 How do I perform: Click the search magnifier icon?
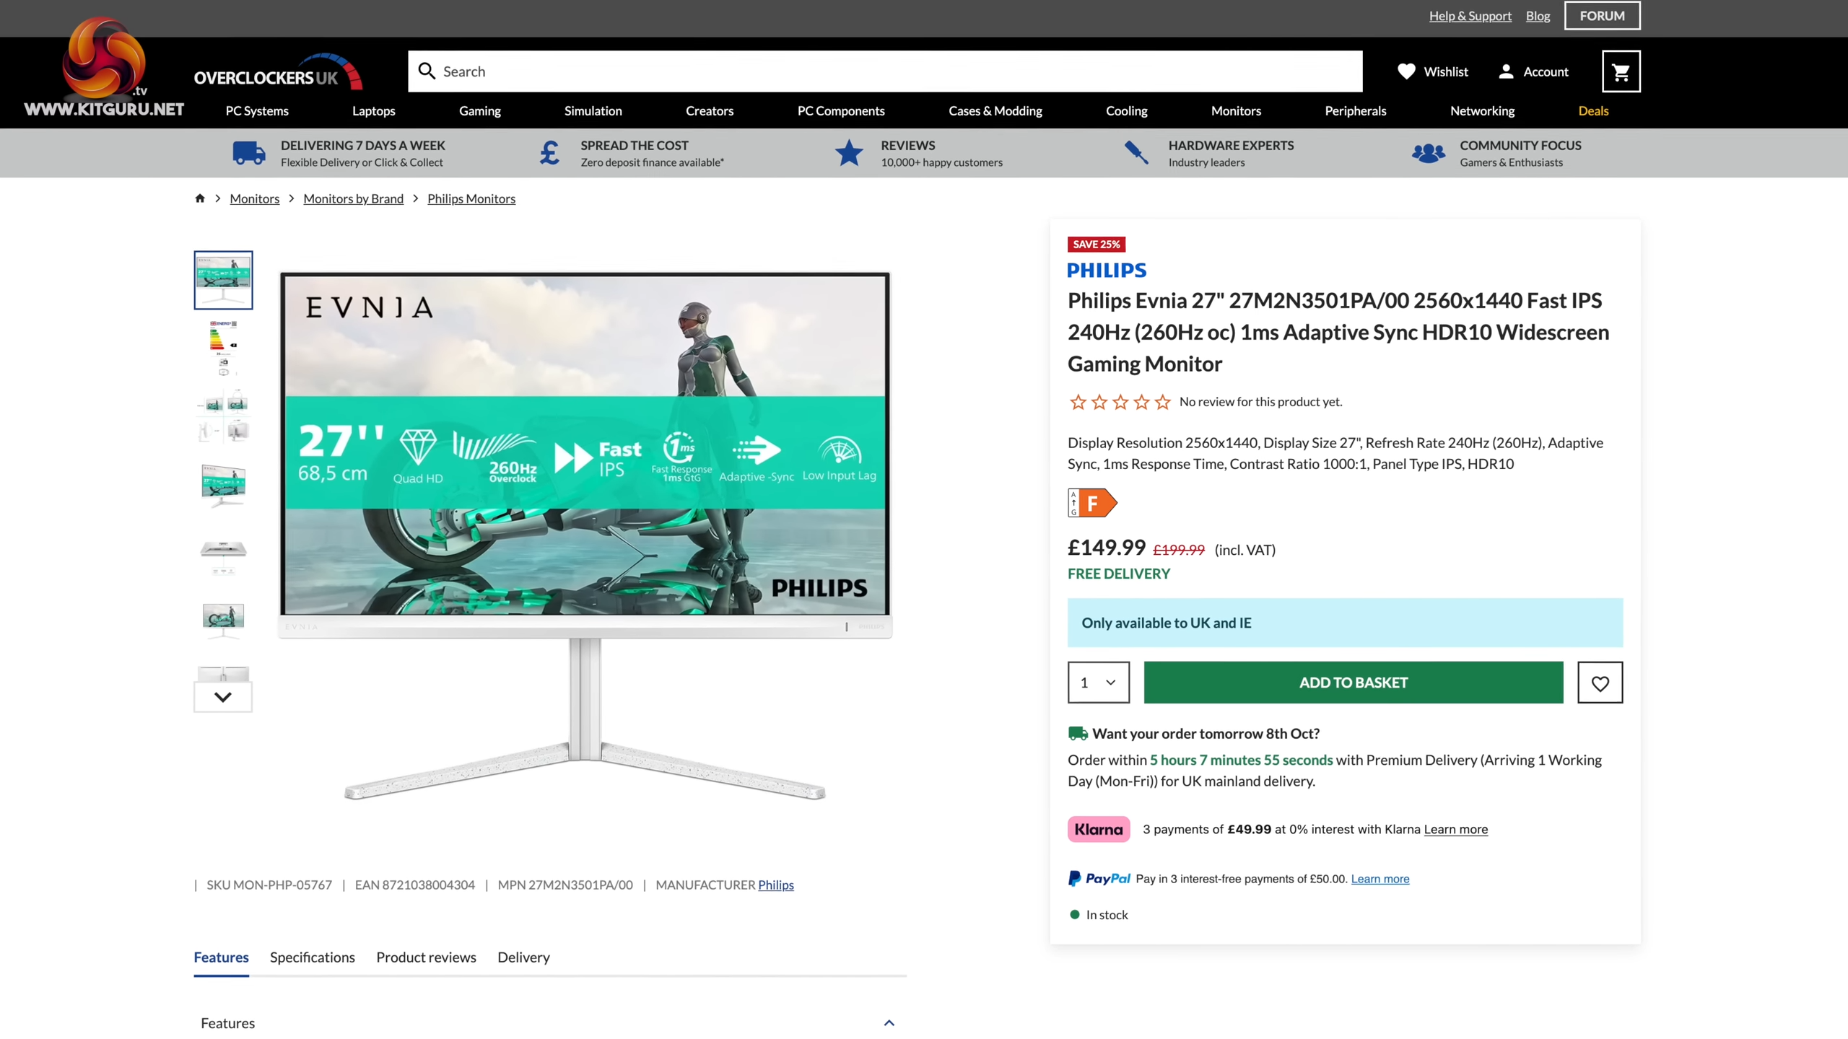pyautogui.click(x=427, y=71)
